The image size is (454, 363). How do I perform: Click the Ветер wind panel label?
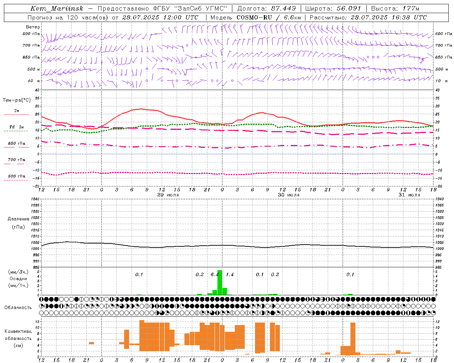33,27
